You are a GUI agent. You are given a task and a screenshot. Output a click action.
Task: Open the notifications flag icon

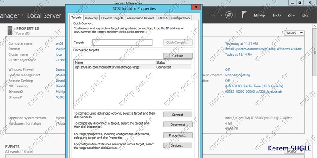pyautogui.click(x=244, y=15)
